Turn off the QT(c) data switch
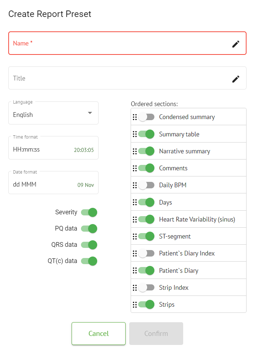Viewport: 253px width, 350px height. [x=89, y=261]
